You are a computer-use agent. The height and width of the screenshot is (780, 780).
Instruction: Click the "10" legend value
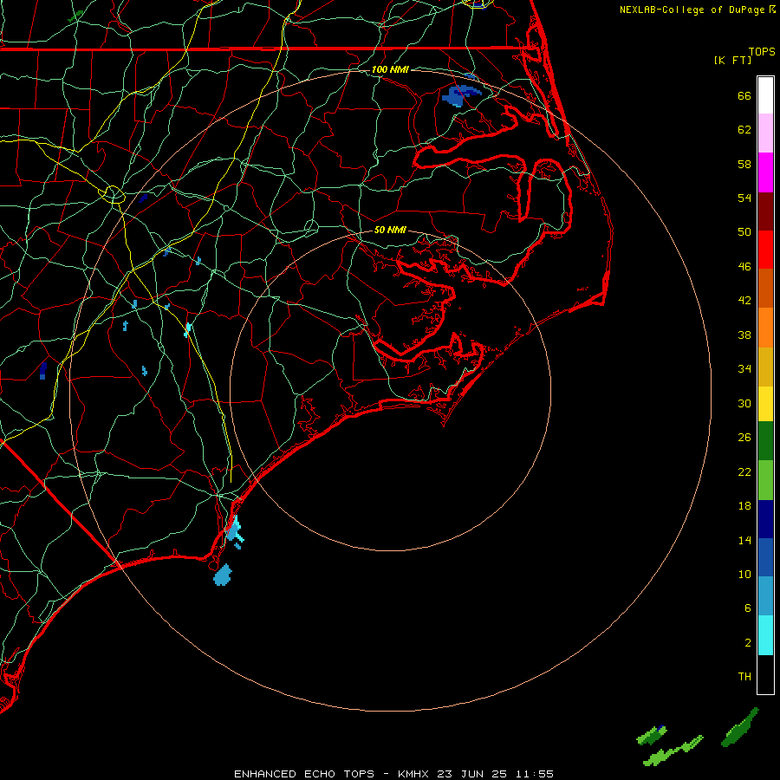point(744,574)
